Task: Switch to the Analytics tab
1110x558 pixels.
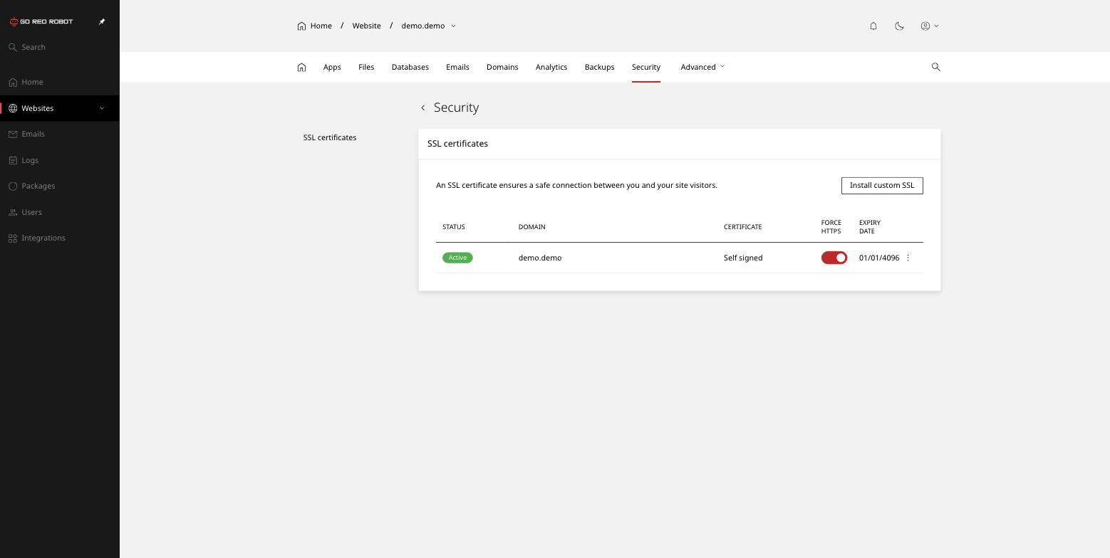Action: click(551, 67)
